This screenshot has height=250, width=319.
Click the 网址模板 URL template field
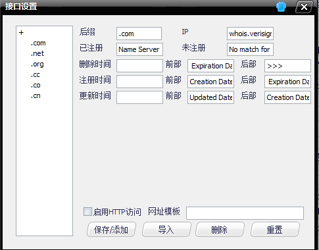(245, 213)
